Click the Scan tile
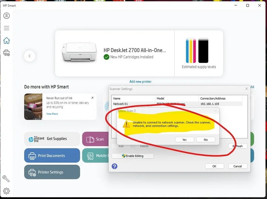This screenshot has width=267, height=199. (95, 139)
